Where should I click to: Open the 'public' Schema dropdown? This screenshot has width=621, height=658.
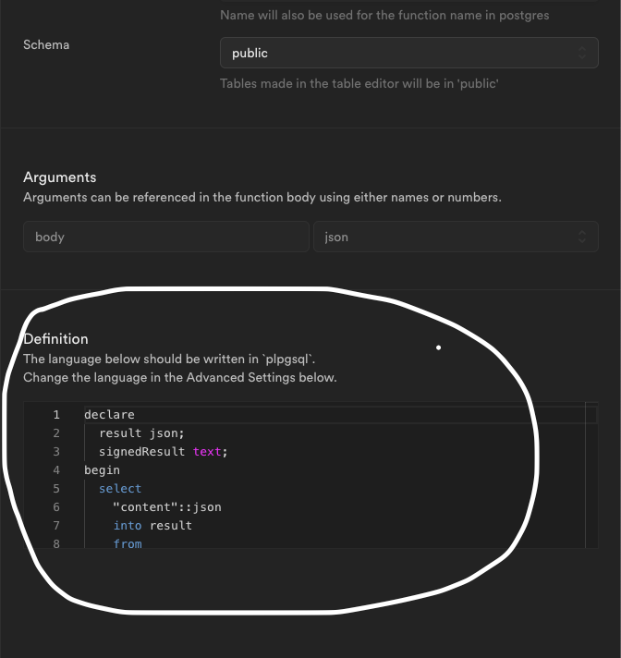click(408, 54)
